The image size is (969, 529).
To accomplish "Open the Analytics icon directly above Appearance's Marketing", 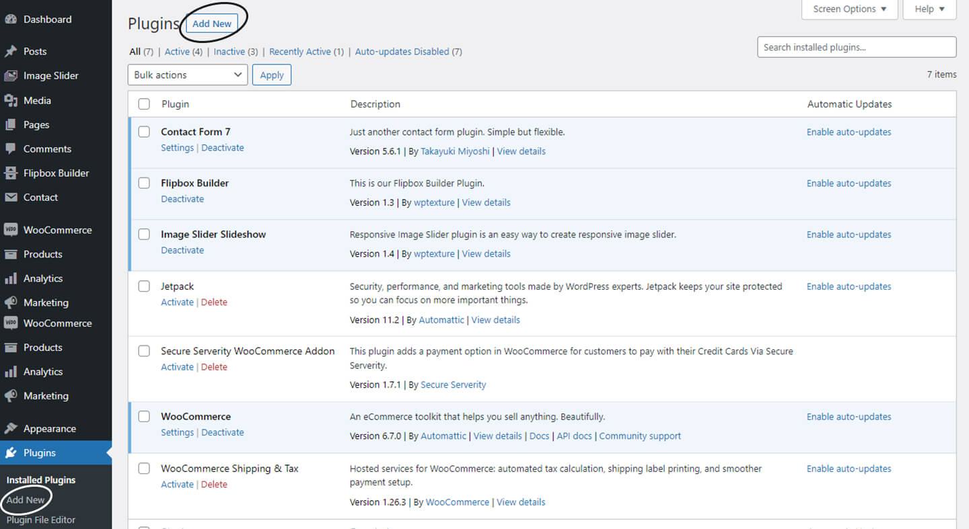I will [x=11, y=372].
